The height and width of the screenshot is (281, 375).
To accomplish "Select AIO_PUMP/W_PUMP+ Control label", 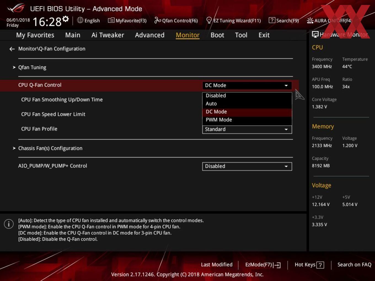I will (52, 166).
